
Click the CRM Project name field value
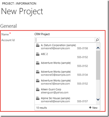[42, 34]
